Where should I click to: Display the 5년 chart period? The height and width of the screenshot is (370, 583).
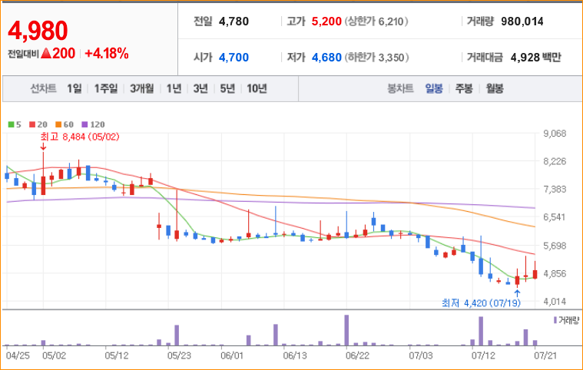coord(227,88)
